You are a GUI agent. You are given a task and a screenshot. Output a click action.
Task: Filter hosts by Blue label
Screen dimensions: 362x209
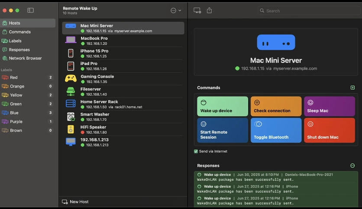pyautogui.click(x=28, y=113)
